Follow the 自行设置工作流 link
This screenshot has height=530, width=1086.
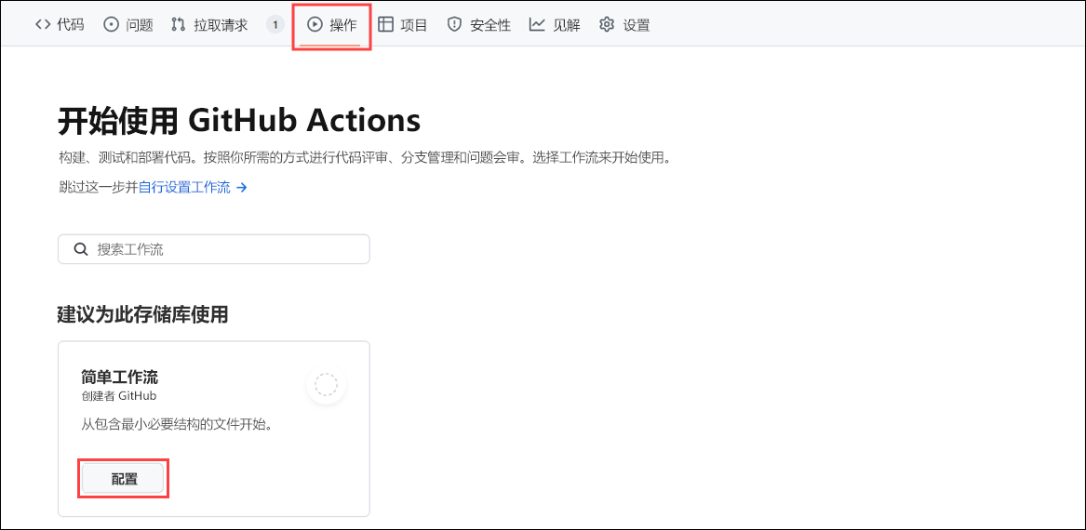point(184,188)
